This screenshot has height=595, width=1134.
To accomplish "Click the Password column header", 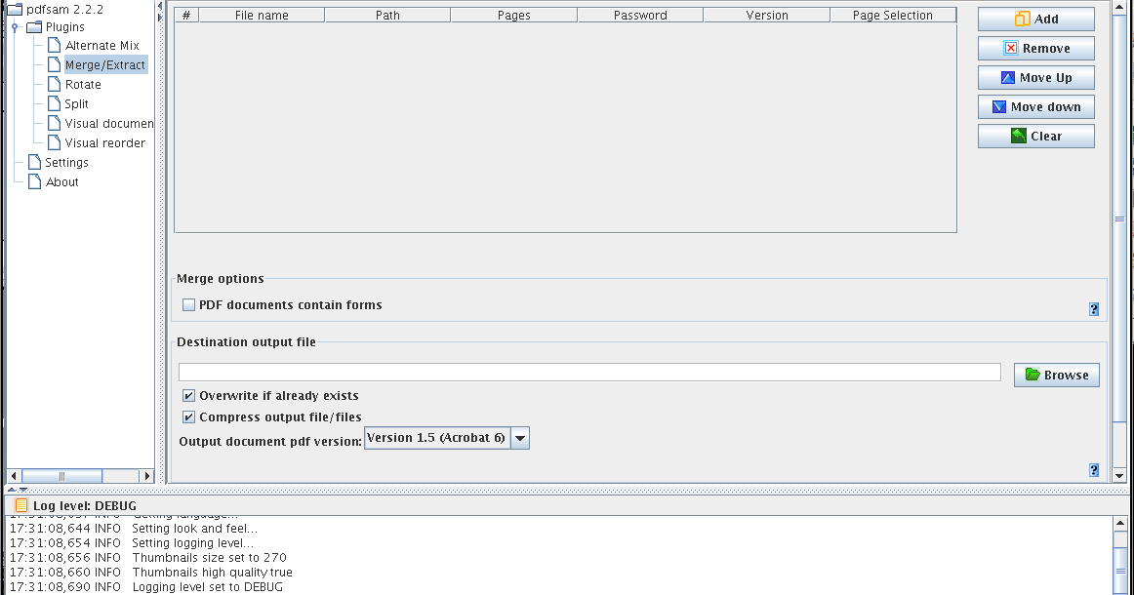I will pyautogui.click(x=640, y=16).
